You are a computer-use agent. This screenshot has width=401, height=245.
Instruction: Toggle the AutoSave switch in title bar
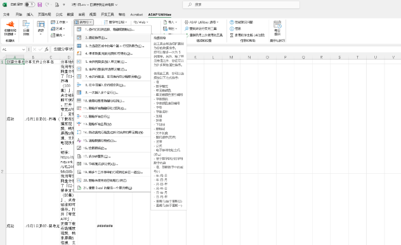[x=29, y=4]
